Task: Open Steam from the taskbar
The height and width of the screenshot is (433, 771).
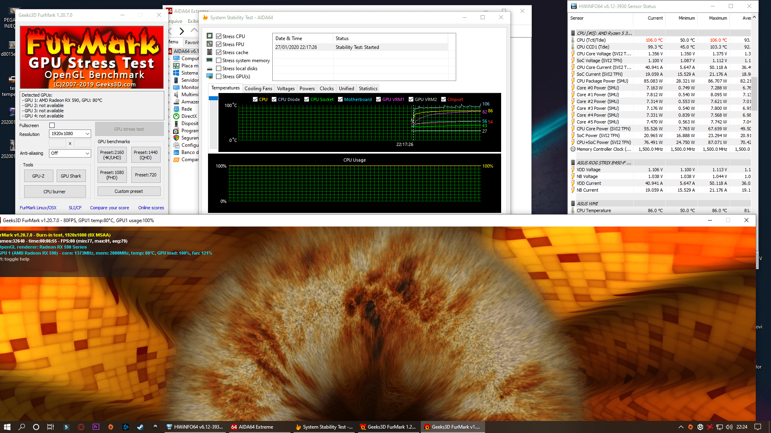Action: tap(140, 427)
